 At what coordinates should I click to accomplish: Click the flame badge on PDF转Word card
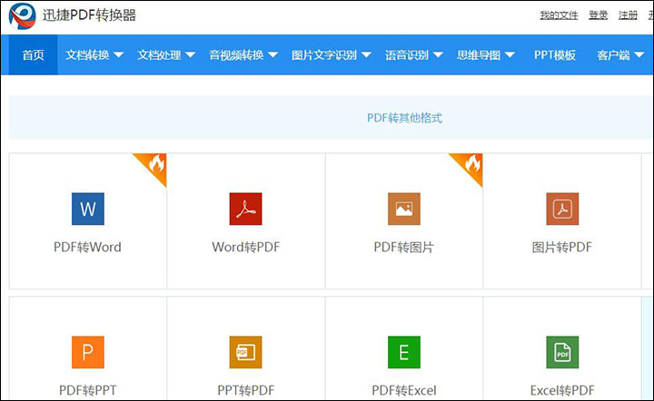(154, 165)
